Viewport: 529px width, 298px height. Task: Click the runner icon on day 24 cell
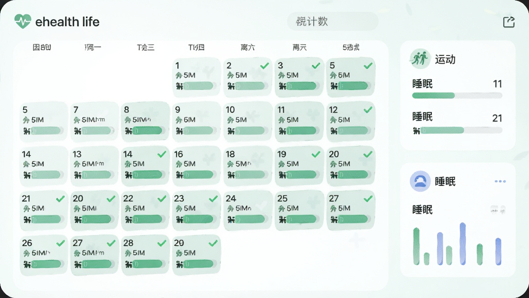click(x=230, y=208)
